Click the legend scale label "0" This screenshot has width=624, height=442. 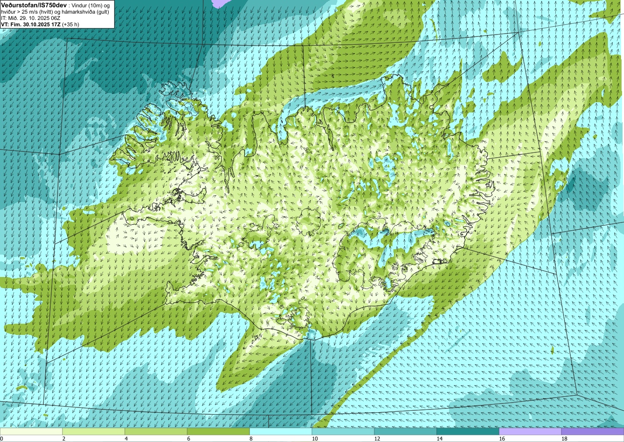[2, 439]
